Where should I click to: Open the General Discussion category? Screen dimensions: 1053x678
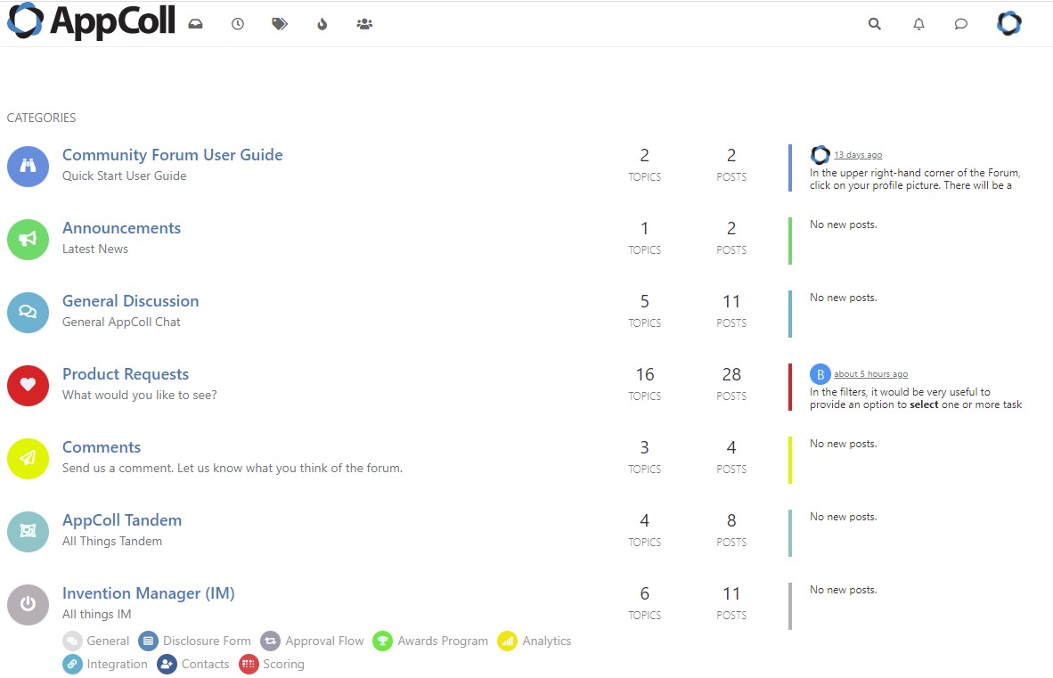[x=130, y=301]
